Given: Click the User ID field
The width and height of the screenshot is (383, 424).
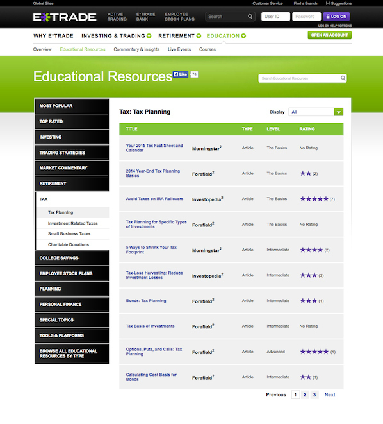Looking at the screenshot, I should [x=275, y=17].
